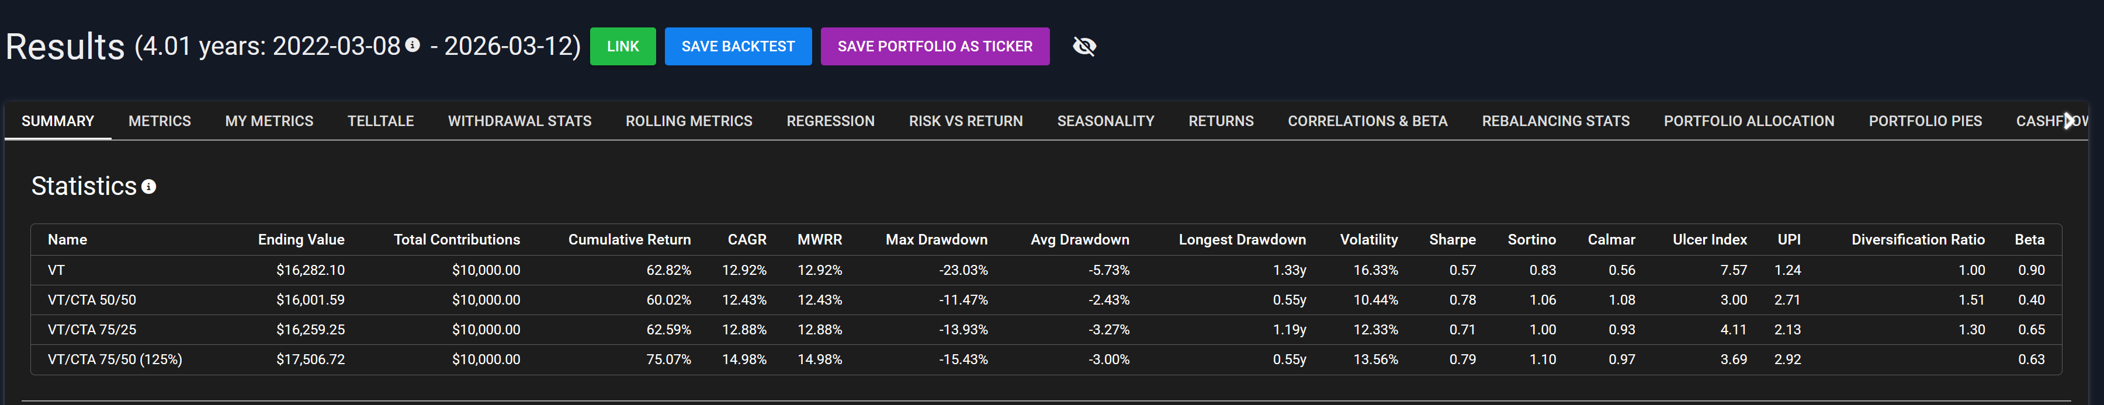2104x405 pixels.
Task: Switch to the REGRESSION tab
Action: tap(830, 121)
